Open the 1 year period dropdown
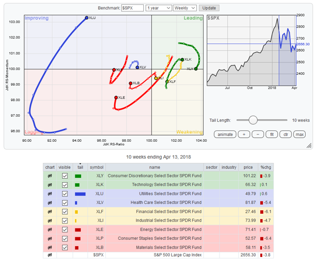315x259 pixels. point(158,8)
